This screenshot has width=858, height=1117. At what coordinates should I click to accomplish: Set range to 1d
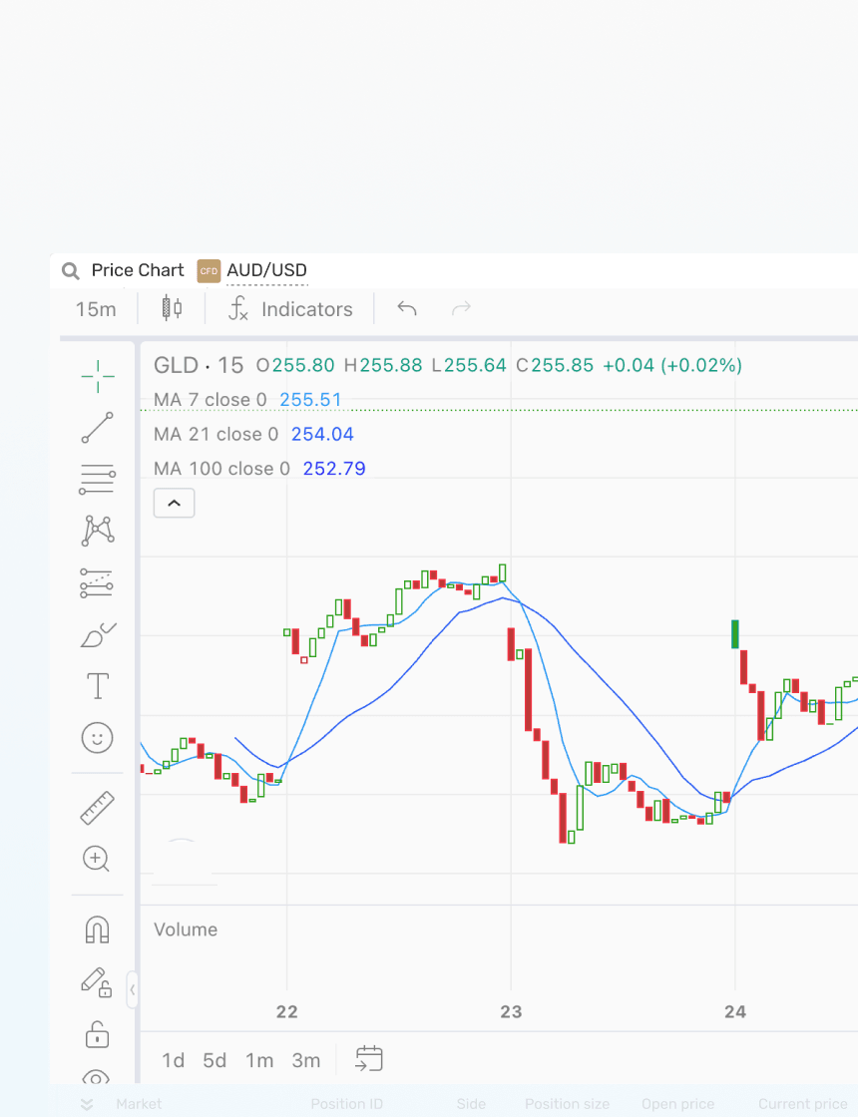pos(174,1060)
